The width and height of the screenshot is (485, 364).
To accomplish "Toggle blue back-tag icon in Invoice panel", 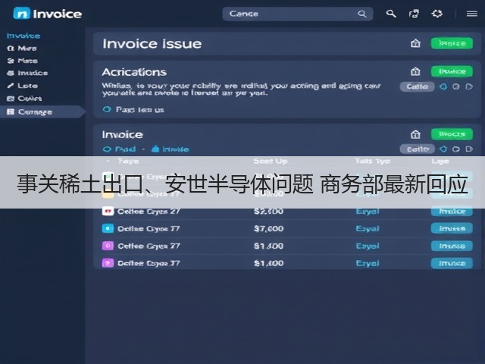I will 443,149.
